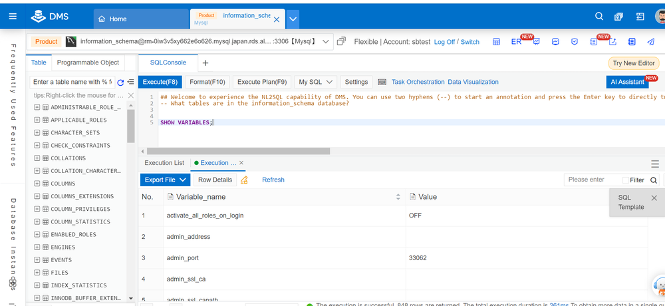Screen dimensions: 665x306
Task: Click the search magnifier in top header
Action: coord(599,17)
